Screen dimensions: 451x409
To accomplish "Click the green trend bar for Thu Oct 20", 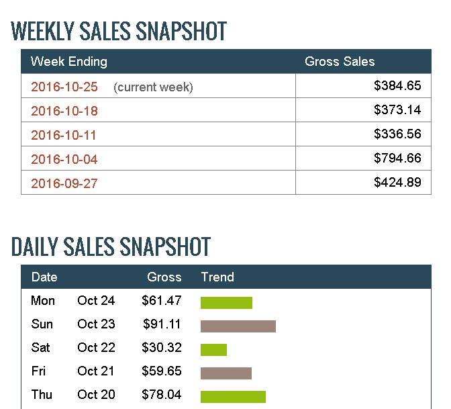I will (x=233, y=397).
